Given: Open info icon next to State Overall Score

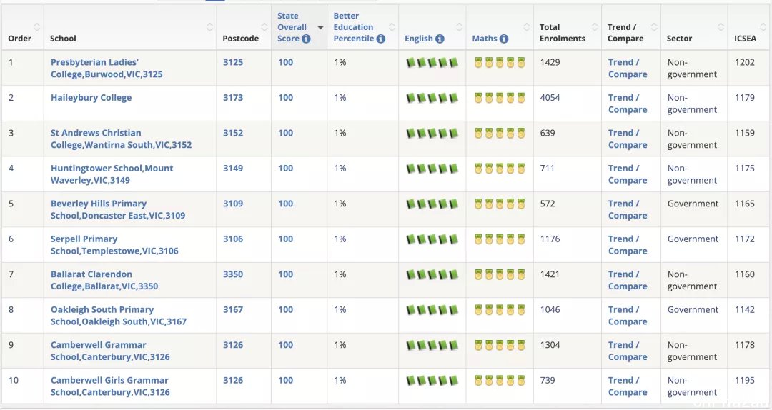Looking at the screenshot, I should (306, 39).
